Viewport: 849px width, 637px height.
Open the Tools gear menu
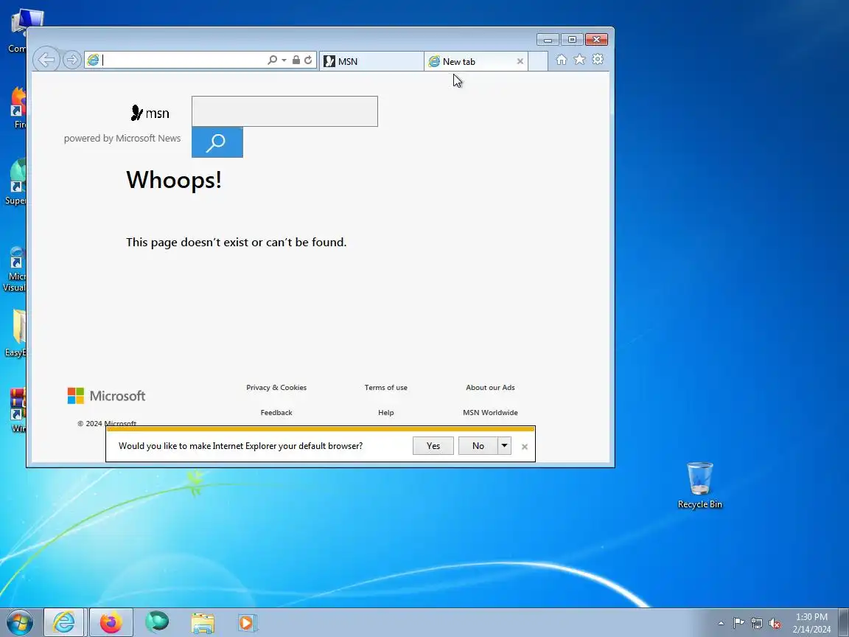coord(598,60)
